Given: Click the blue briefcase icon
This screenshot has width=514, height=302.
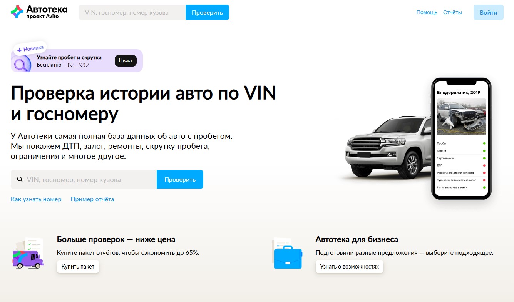Looking at the screenshot, I should click(287, 254).
